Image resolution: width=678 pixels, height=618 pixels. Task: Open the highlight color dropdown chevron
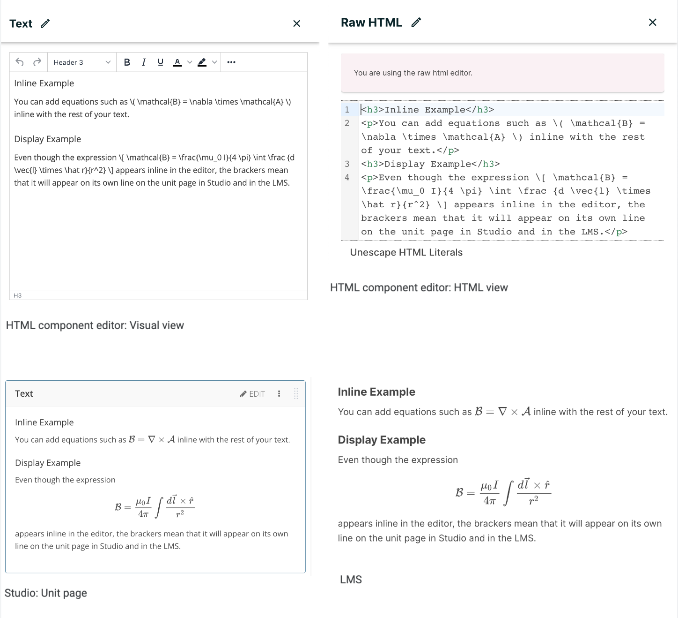click(x=214, y=62)
